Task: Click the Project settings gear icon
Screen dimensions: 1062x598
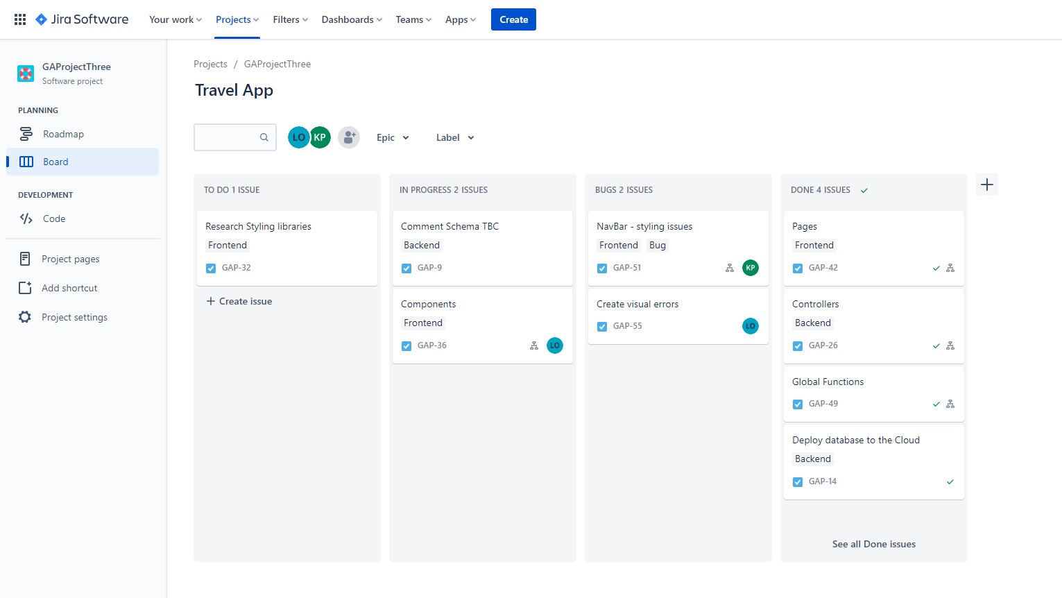Action: coord(25,317)
